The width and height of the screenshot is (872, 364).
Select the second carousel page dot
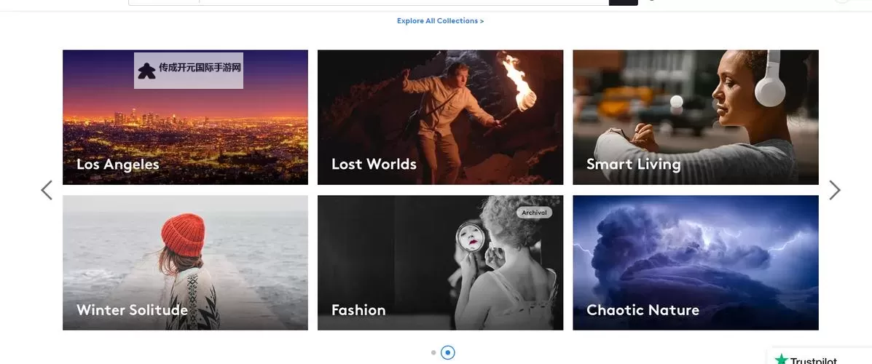tap(448, 352)
